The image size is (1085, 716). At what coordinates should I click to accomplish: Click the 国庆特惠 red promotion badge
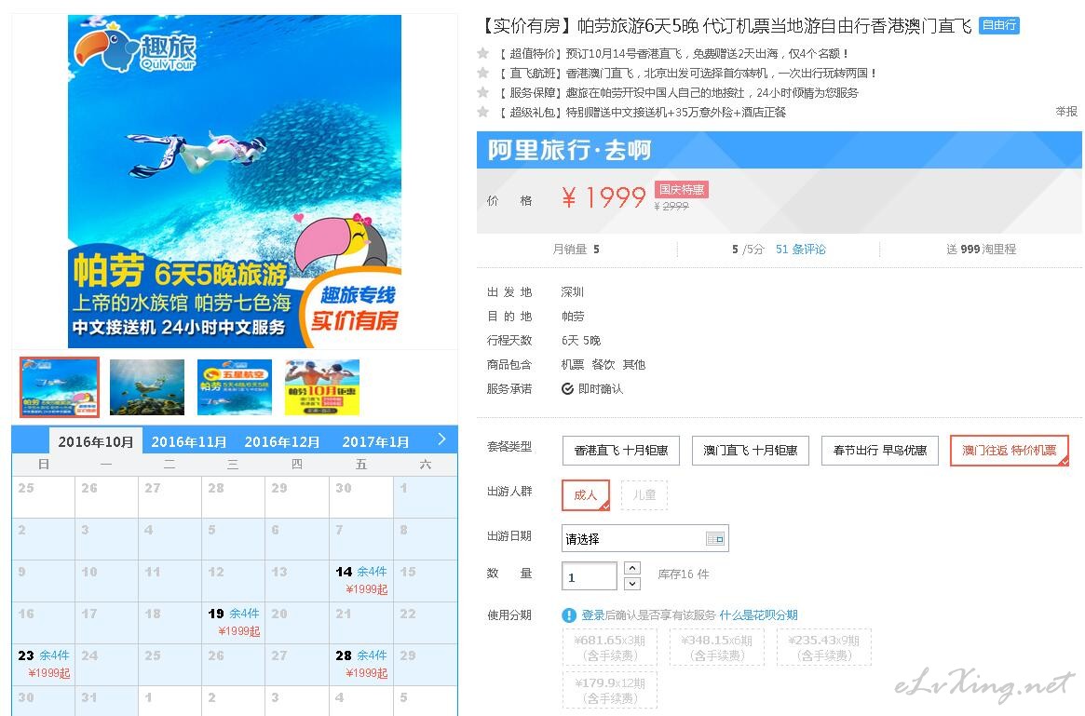682,190
